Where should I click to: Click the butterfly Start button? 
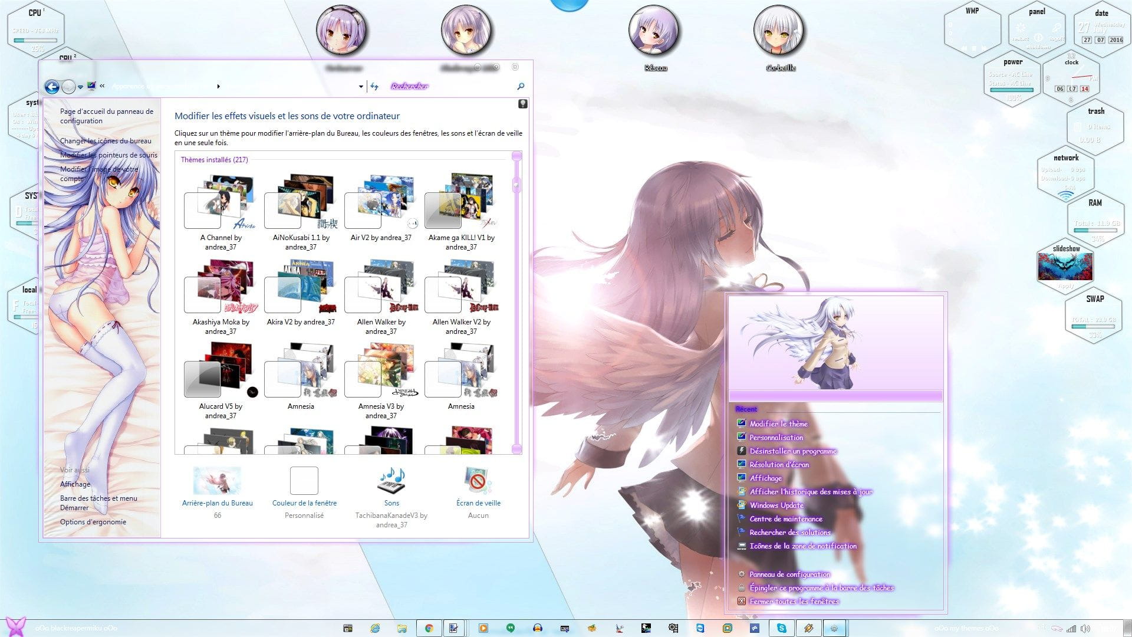[x=15, y=626]
